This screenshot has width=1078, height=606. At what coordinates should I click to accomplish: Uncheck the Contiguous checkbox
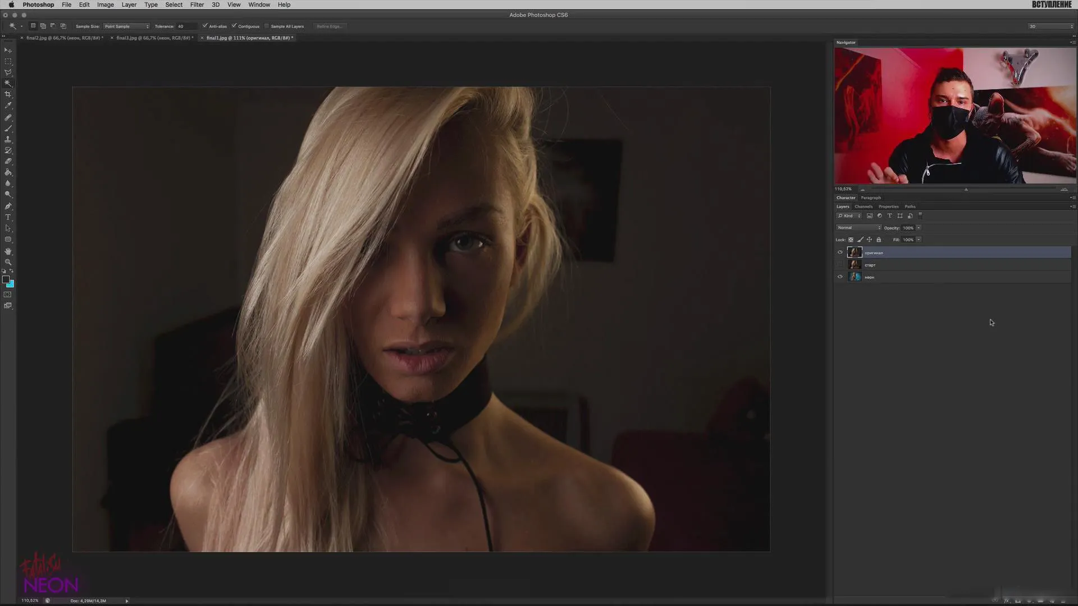[234, 26]
